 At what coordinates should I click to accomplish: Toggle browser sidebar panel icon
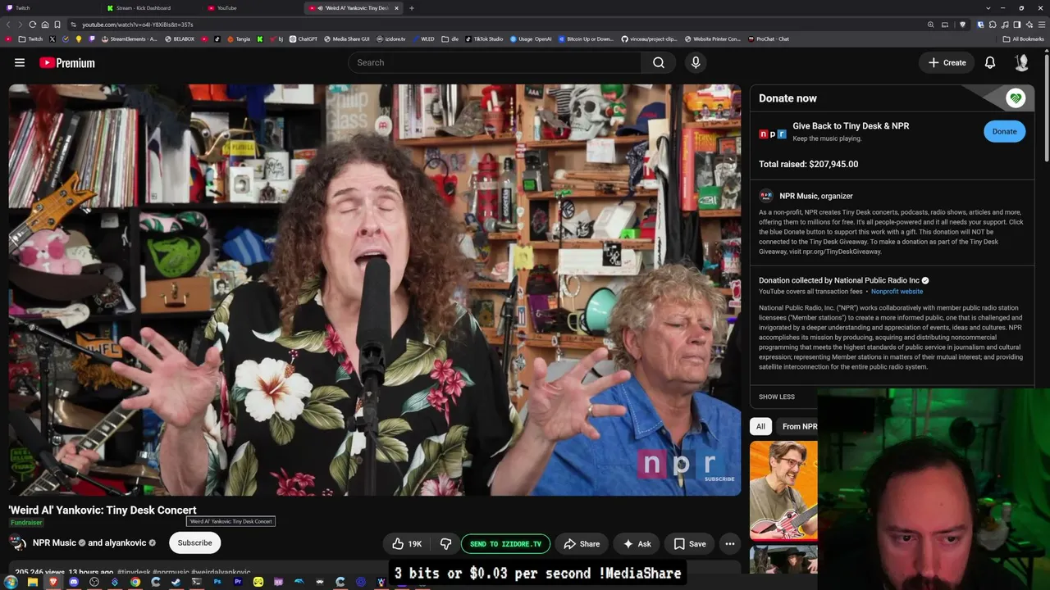(1017, 25)
